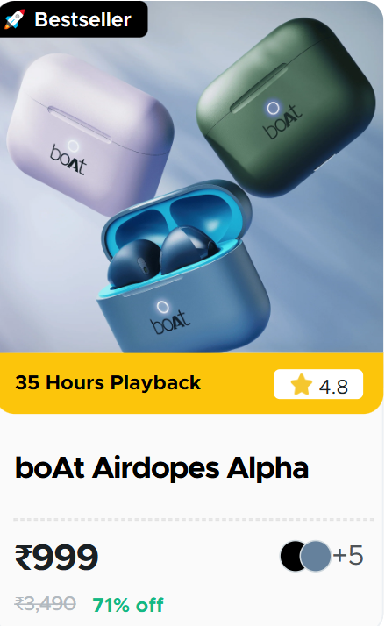Expand the +5 more colors option
Viewport: 385px width, 626px height.
click(x=348, y=555)
